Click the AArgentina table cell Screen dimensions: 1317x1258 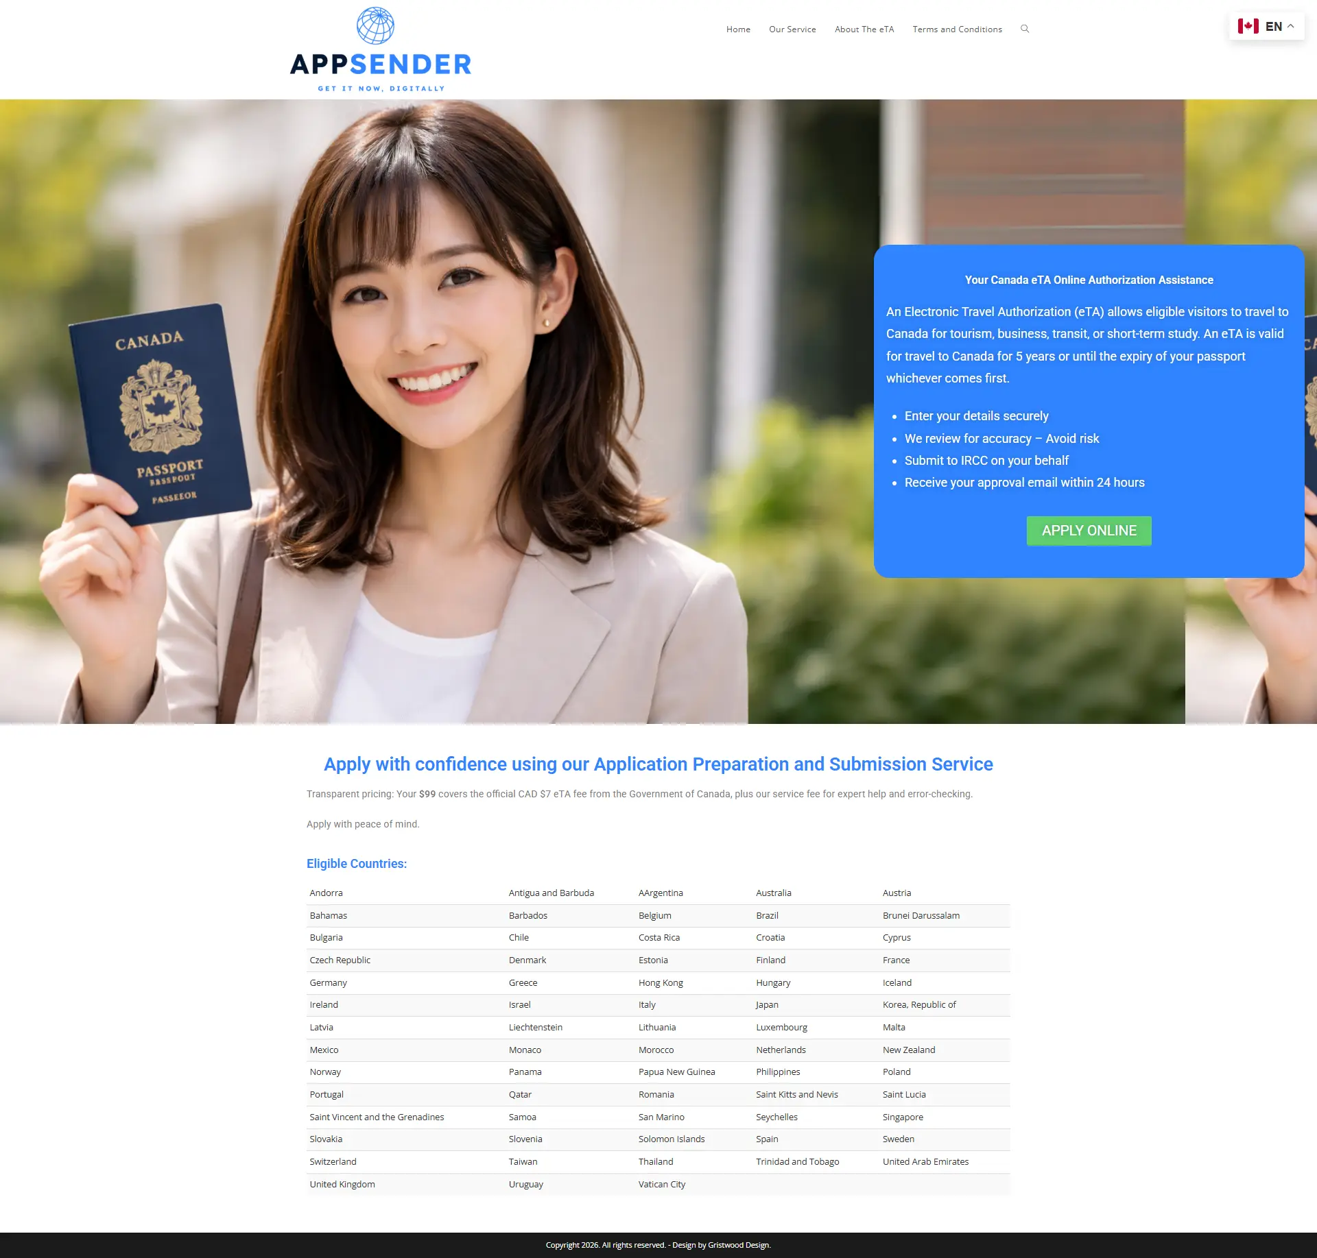(x=661, y=893)
